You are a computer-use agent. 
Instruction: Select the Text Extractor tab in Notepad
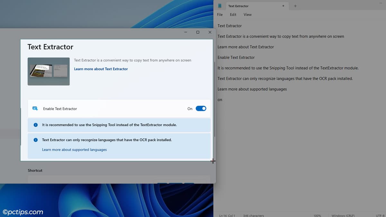click(244, 6)
